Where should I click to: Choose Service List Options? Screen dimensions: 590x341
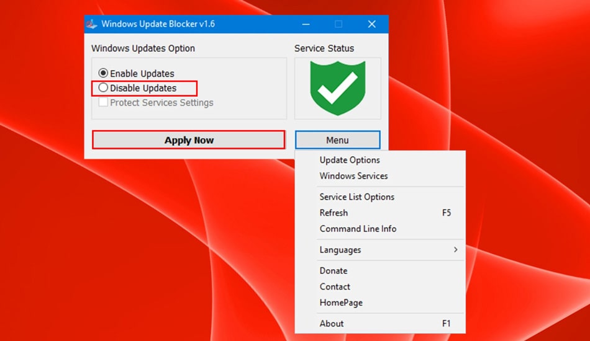[x=380, y=197]
